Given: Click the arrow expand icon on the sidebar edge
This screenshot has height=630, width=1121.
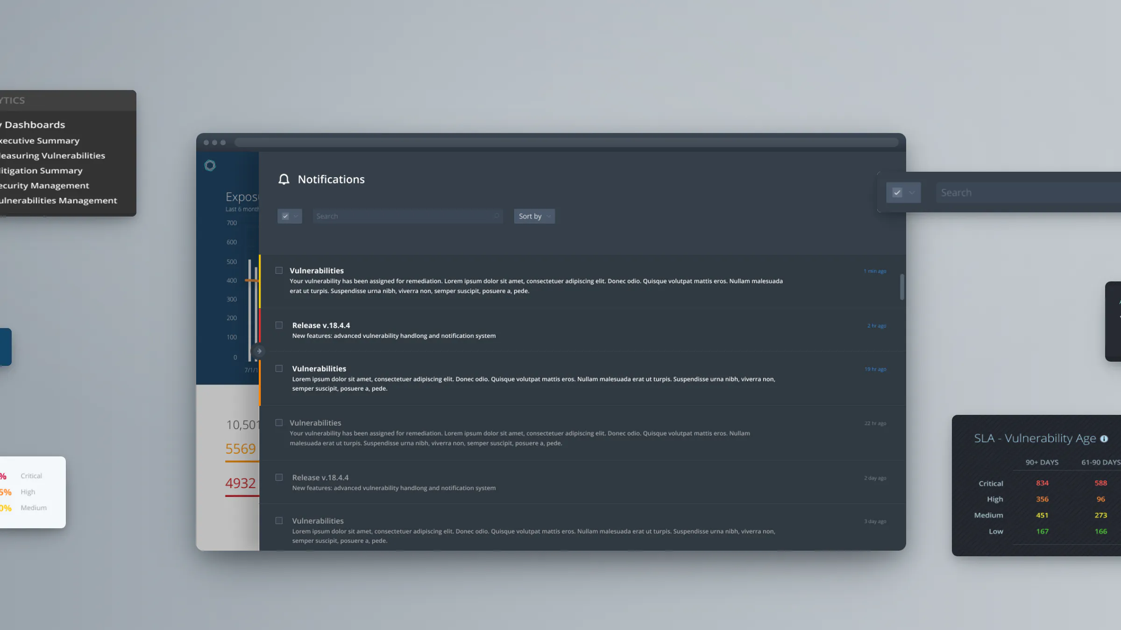Looking at the screenshot, I should point(258,351).
